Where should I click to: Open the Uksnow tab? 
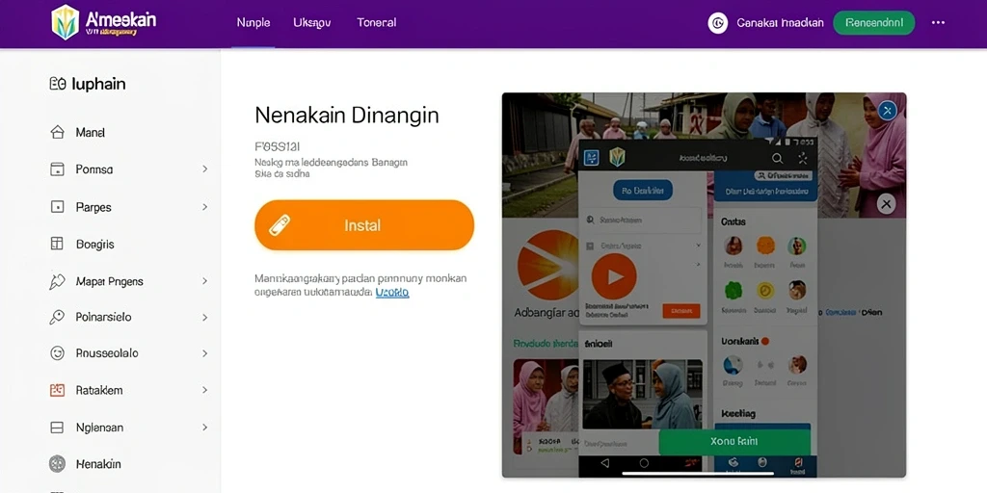click(x=311, y=23)
